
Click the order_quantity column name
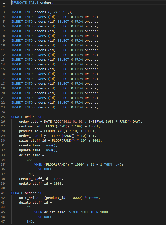(32, 136)
